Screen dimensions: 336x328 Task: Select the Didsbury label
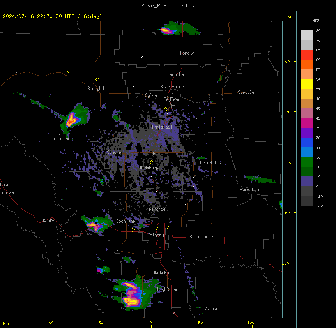click(x=149, y=168)
